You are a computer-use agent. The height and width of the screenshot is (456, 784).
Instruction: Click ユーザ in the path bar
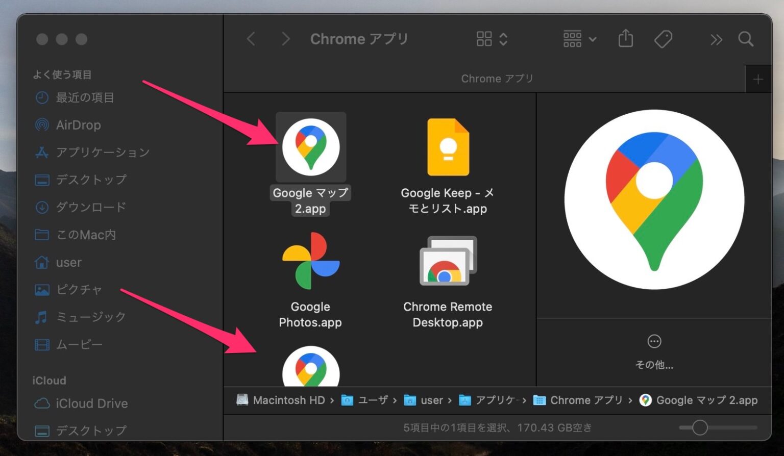[x=365, y=400]
